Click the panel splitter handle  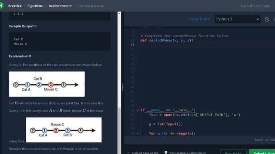(x=122, y=87)
